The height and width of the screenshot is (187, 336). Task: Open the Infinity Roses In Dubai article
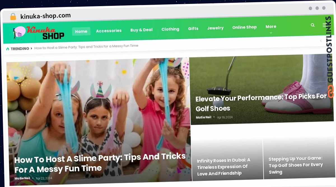(x=224, y=167)
